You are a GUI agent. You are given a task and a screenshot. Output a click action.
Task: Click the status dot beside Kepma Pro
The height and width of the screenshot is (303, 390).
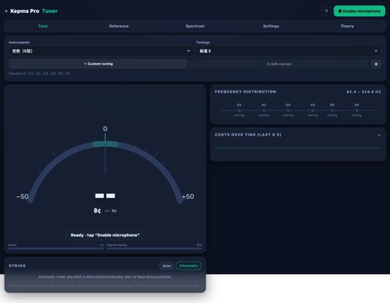click(x=6, y=11)
